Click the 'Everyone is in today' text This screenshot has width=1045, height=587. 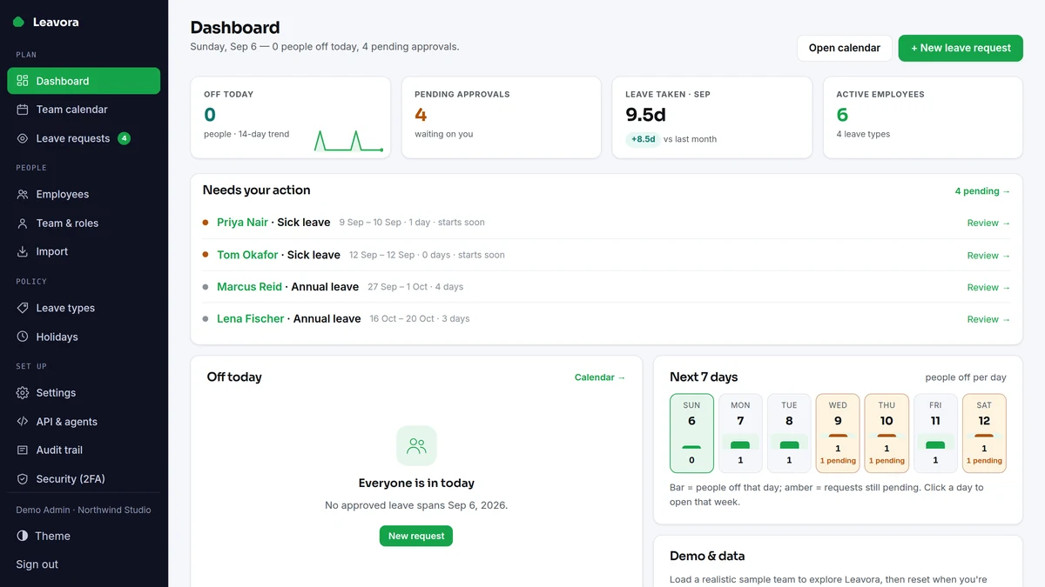tap(416, 483)
